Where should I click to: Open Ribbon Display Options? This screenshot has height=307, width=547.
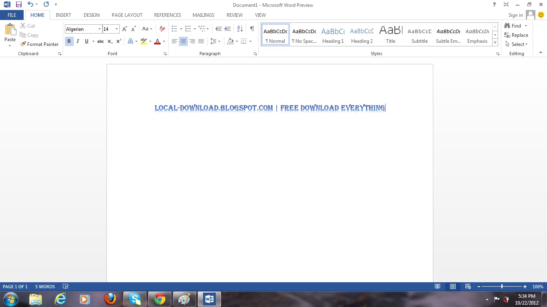click(506, 5)
